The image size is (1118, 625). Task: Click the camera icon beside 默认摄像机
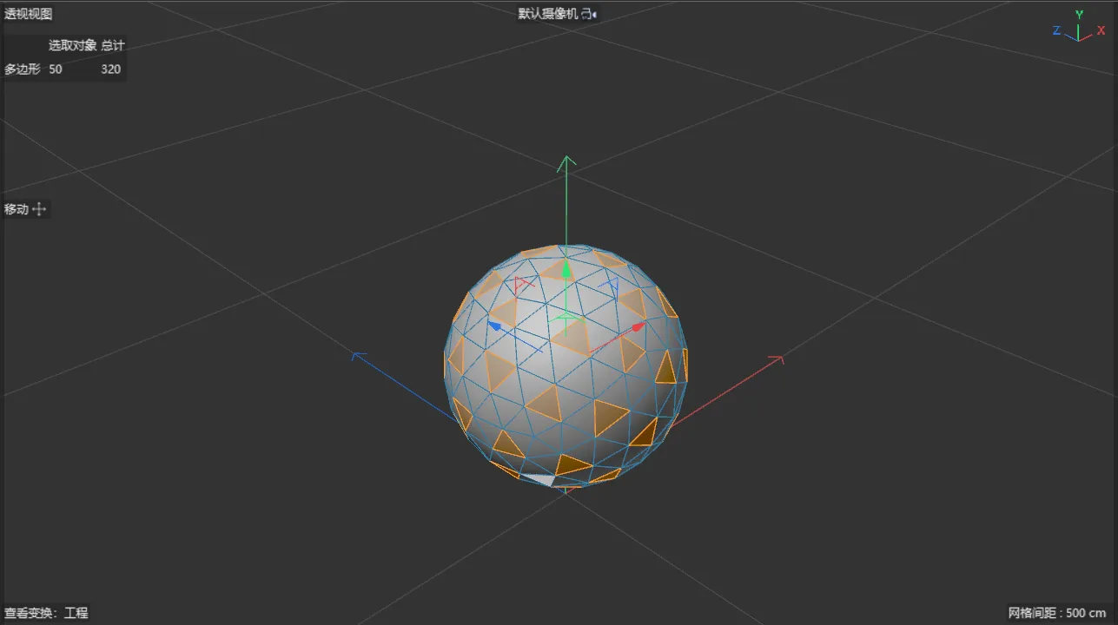pos(589,14)
